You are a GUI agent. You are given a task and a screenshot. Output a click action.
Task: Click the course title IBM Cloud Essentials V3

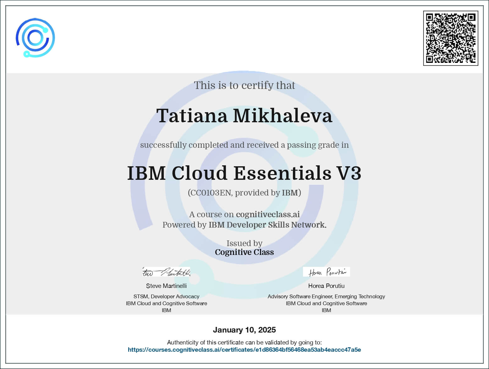(244, 173)
